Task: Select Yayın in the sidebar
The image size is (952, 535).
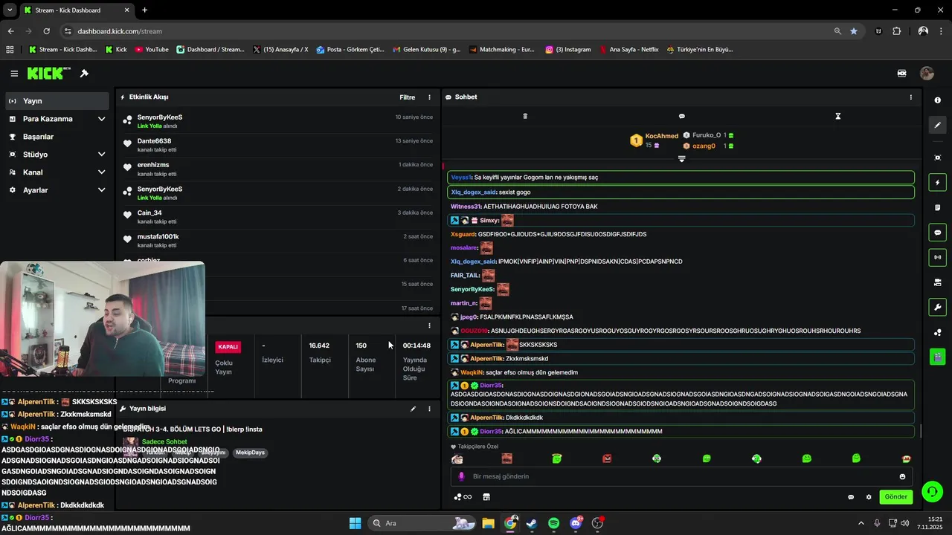Action: coord(57,101)
